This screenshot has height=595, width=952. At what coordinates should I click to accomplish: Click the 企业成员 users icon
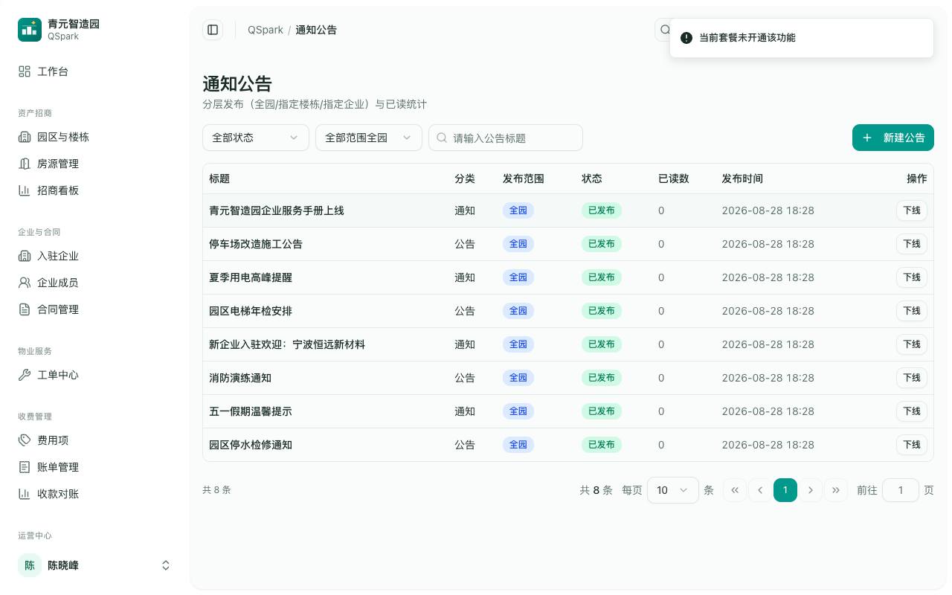[x=25, y=283]
